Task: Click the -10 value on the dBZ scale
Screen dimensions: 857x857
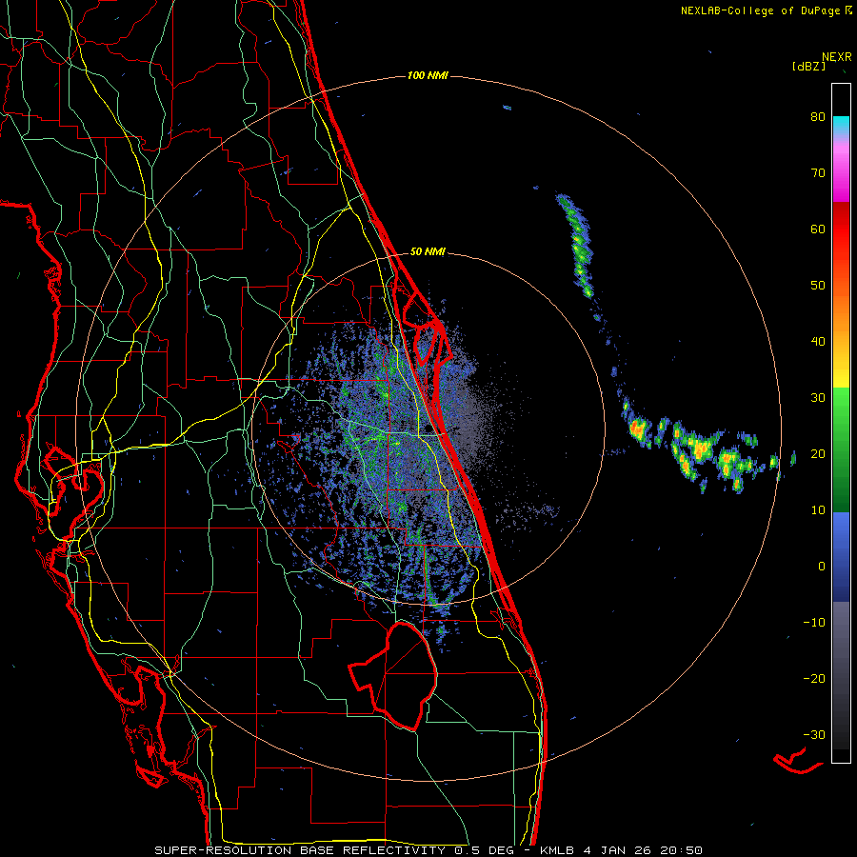Action: (x=814, y=622)
